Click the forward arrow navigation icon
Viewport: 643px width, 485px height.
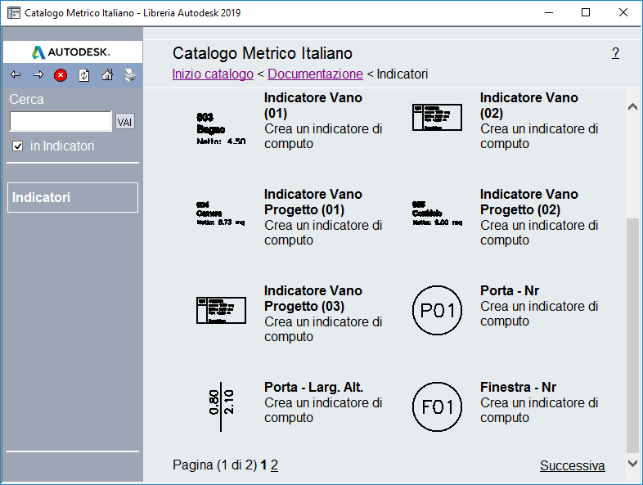pos(38,75)
